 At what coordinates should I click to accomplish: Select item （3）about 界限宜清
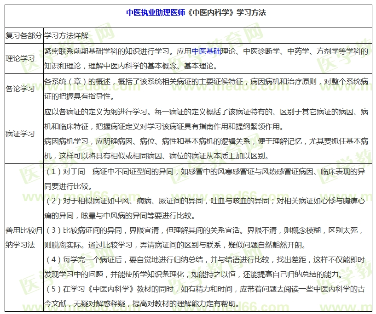click(206, 230)
